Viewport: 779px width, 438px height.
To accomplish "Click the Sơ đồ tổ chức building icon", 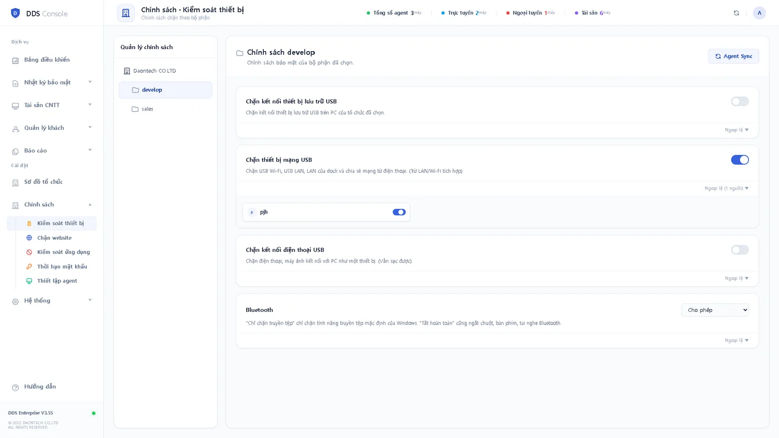I will [16, 182].
